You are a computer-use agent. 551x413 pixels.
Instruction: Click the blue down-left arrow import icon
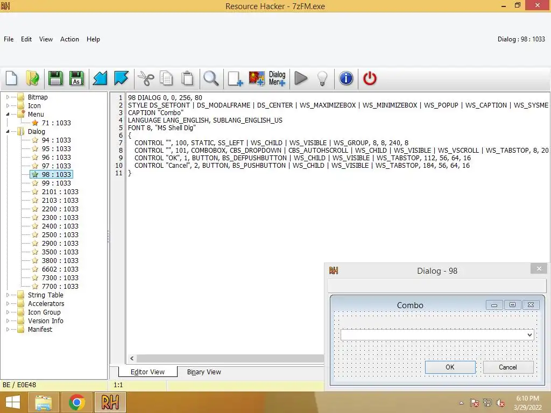[100, 79]
